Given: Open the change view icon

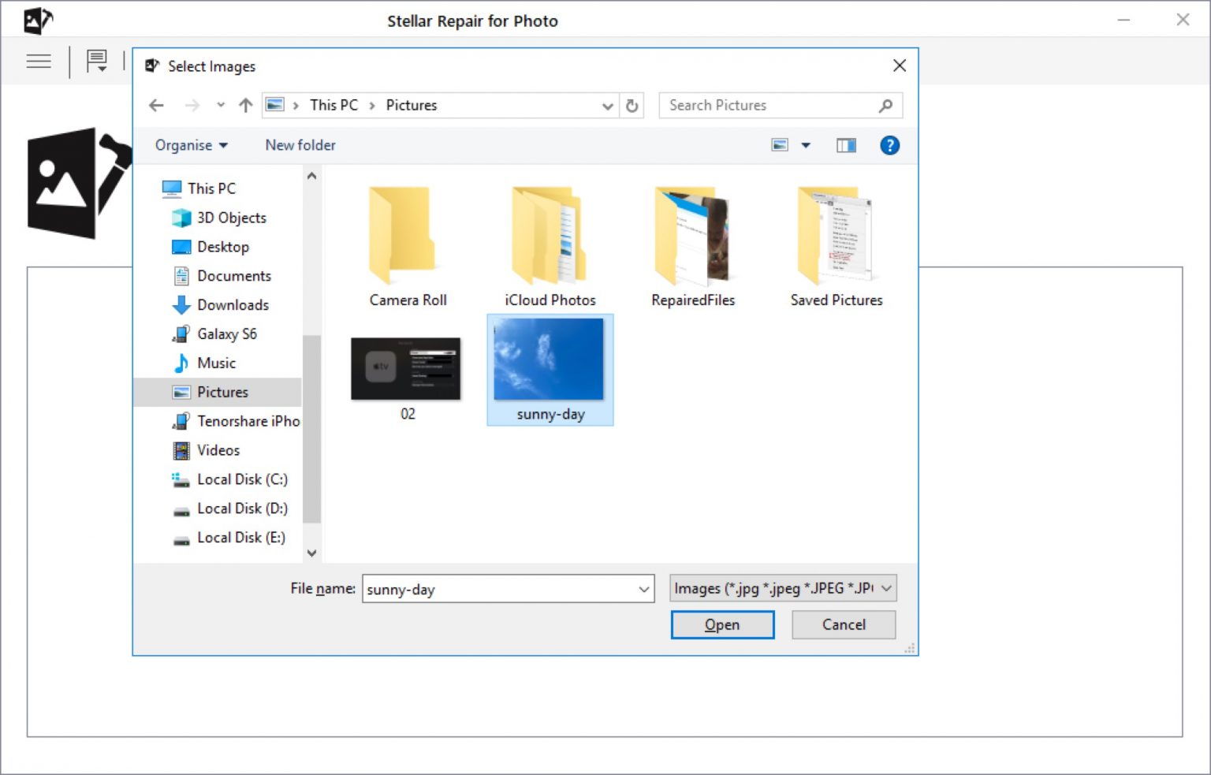Looking at the screenshot, I should pyautogui.click(x=780, y=145).
